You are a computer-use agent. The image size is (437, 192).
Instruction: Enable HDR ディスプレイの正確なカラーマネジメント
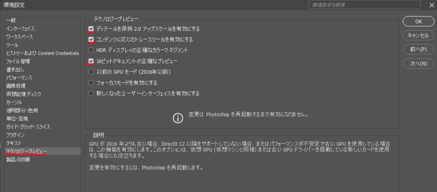click(x=90, y=50)
